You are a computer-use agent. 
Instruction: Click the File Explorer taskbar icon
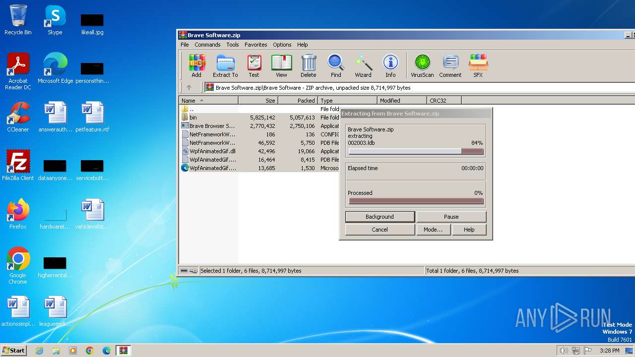click(x=56, y=351)
